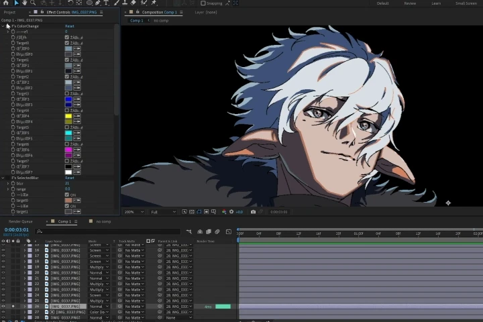
Task: Open the yellow color swatch
Action: pos(68,116)
